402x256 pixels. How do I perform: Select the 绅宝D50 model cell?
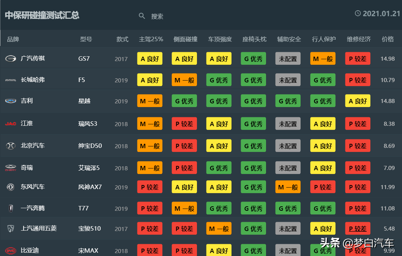pyautogui.click(x=90, y=146)
